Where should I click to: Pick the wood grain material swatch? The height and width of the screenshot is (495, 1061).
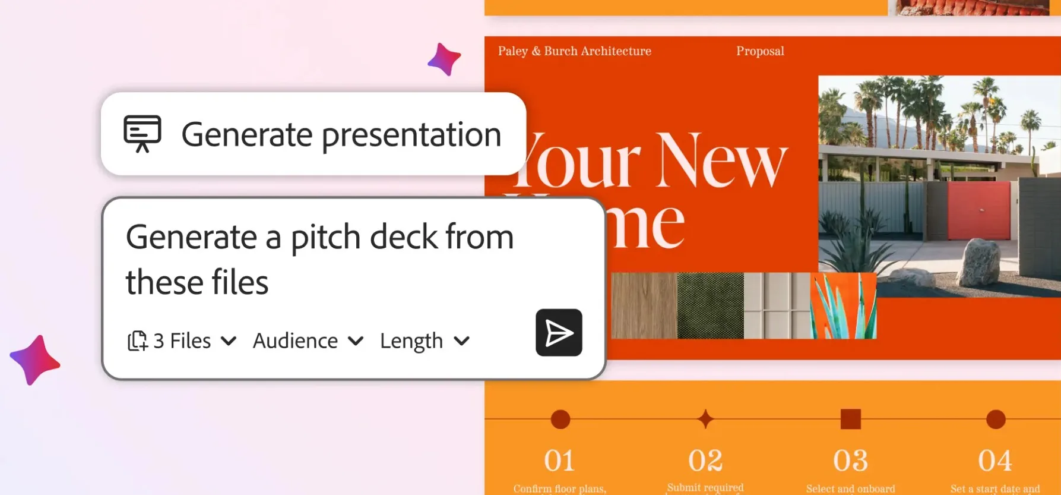point(644,305)
